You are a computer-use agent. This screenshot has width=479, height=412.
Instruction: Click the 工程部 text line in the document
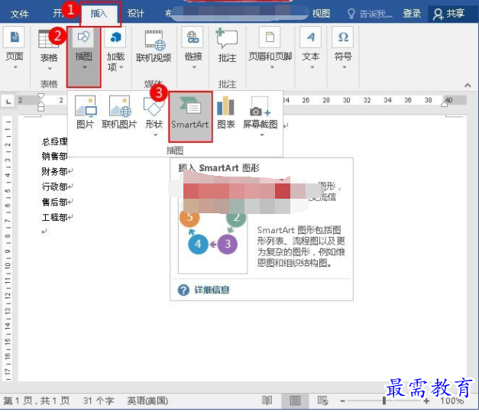coord(57,217)
